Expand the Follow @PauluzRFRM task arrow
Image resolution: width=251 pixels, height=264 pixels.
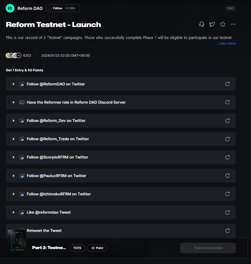(14, 176)
